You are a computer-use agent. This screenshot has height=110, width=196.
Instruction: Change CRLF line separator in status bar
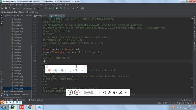[165, 103]
